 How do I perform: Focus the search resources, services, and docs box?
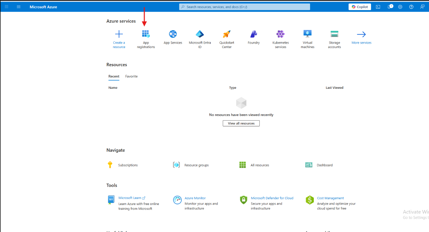click(244, 7)
